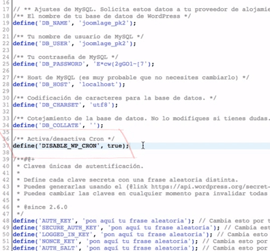This screenshot has width=270, height=251.
Task: Click line number 19 in the gutter
Action: coord(5,23)
